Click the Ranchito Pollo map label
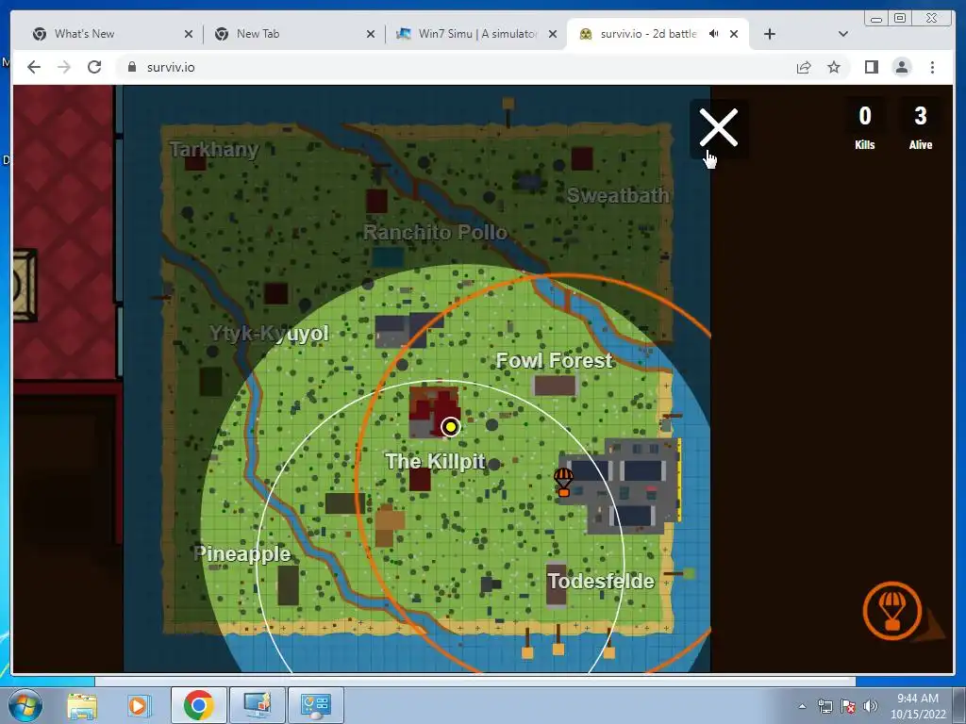The width and height of the screenshot is (966, 724). click(435, 232)
